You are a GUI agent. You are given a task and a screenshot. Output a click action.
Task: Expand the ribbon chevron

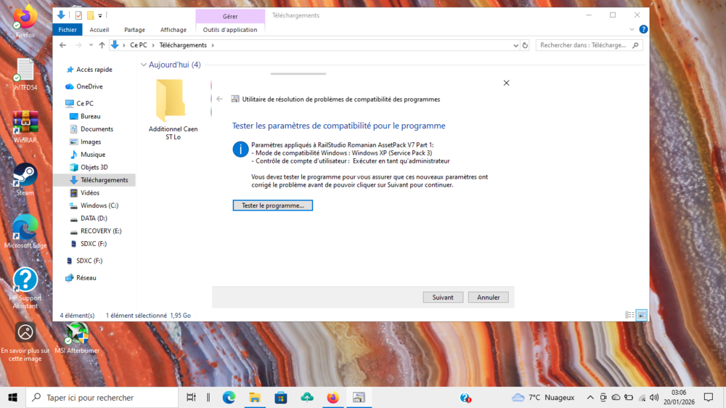coord(632,29)
